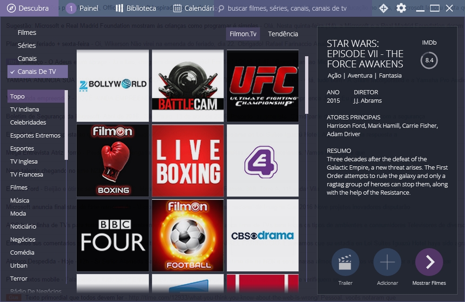Choose the Noticiário genre
Screen dimensions: 465x302
tap(23, 227)
